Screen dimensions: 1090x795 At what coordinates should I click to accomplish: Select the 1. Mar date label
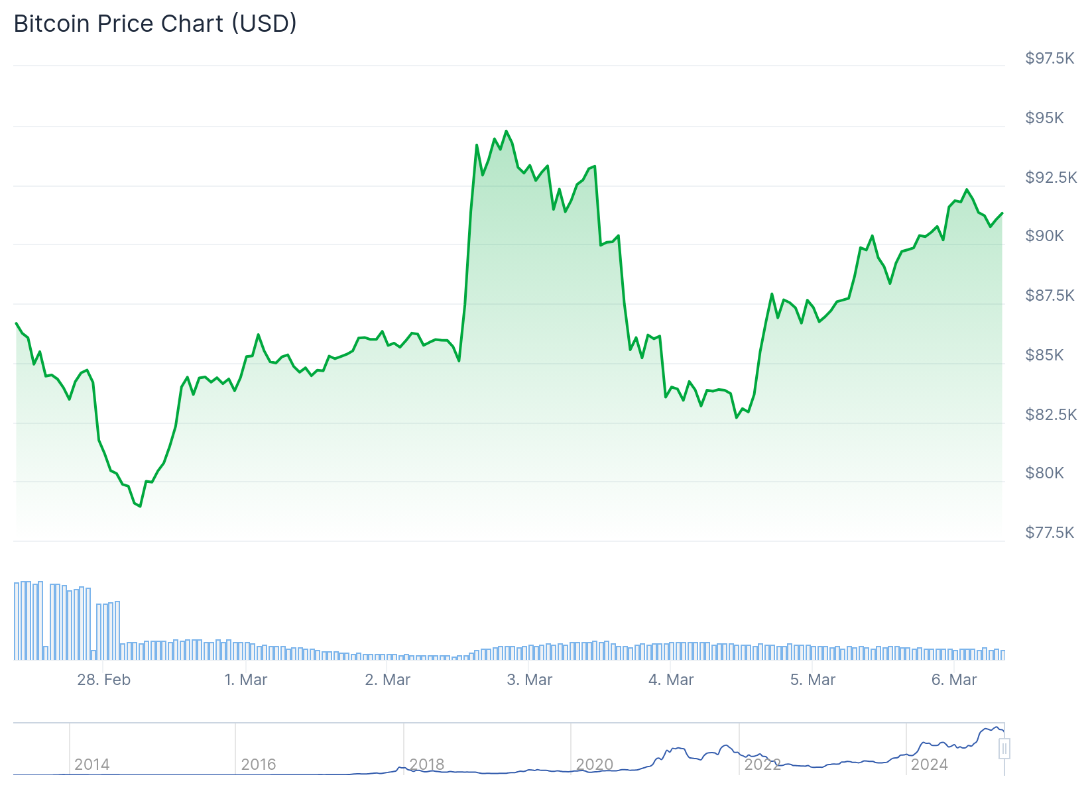pos(246,680)
